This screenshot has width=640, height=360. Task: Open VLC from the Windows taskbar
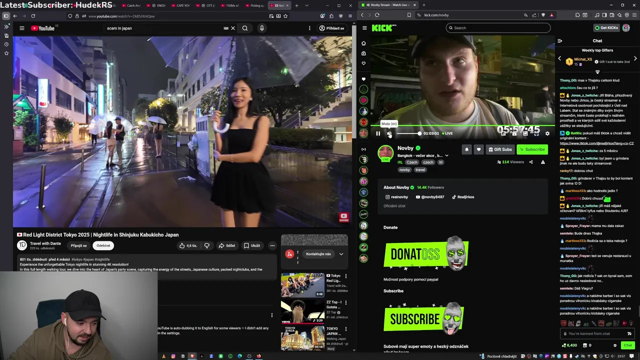163,356
